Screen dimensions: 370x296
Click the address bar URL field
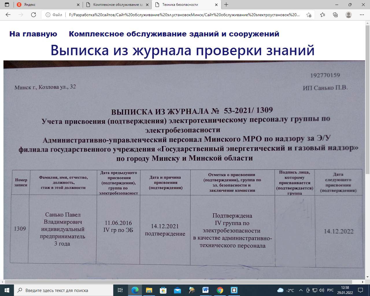[x=184, y=15]
